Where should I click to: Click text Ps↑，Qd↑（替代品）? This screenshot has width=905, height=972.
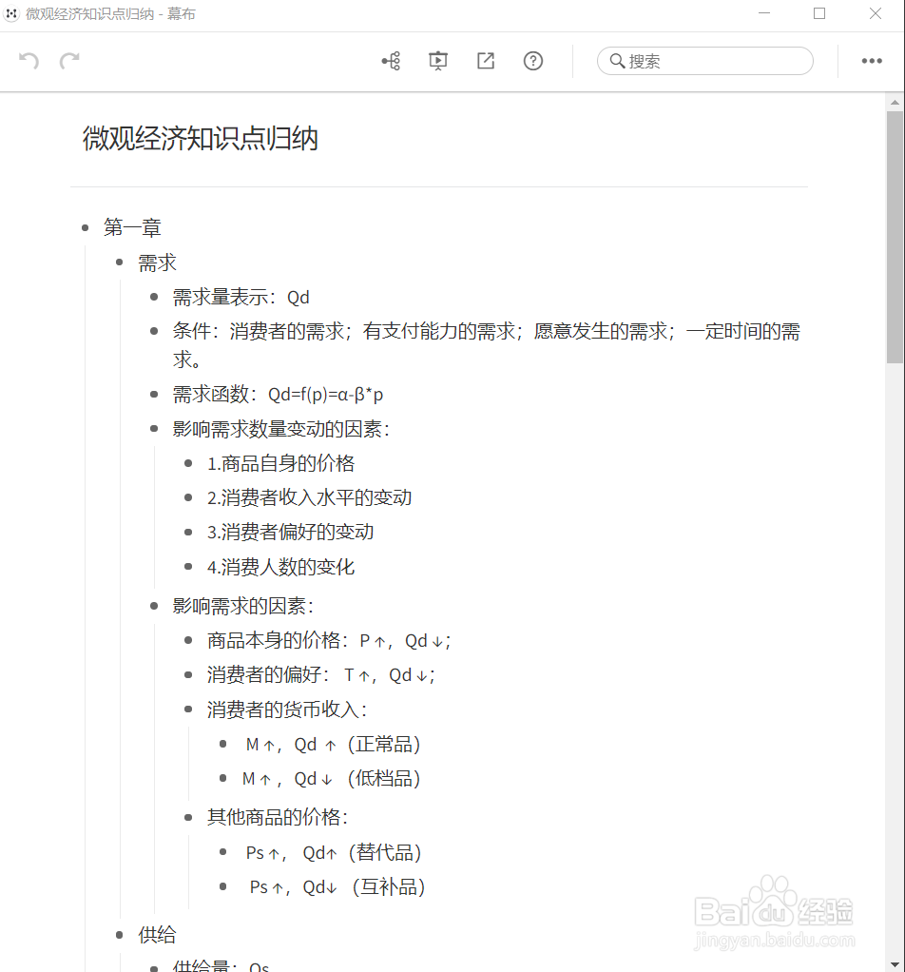click(x=334, y=852)
